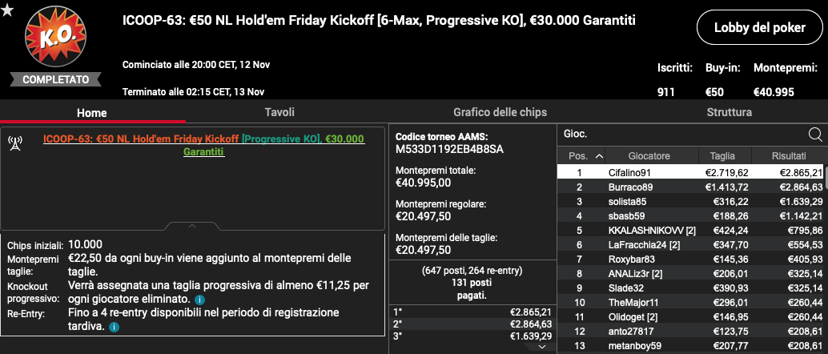The image size is (828, 354).
Task: Sort players by Taglia column header
Action: tap(721, 156)
